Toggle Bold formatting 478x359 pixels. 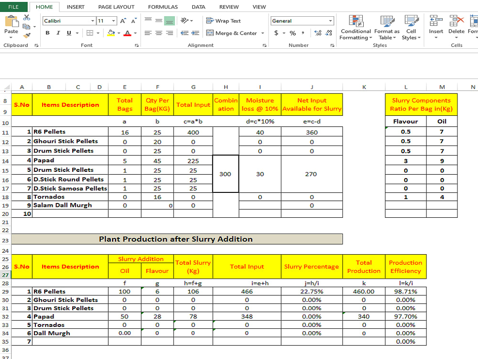pyautogui.click(x=47, y=33)
